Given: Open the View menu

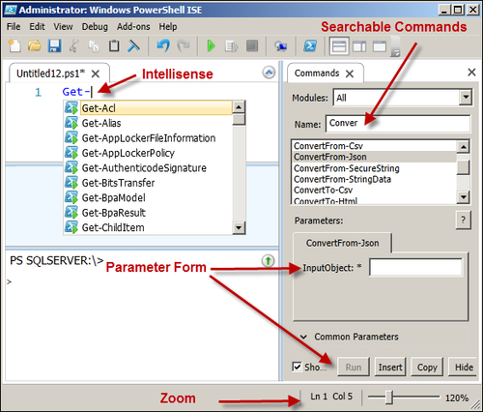Looking at the screenshot, I should pyautogui.click(x=63, y=26).
